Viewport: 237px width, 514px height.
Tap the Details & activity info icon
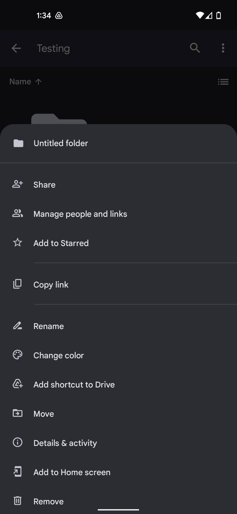coord(18,443)
